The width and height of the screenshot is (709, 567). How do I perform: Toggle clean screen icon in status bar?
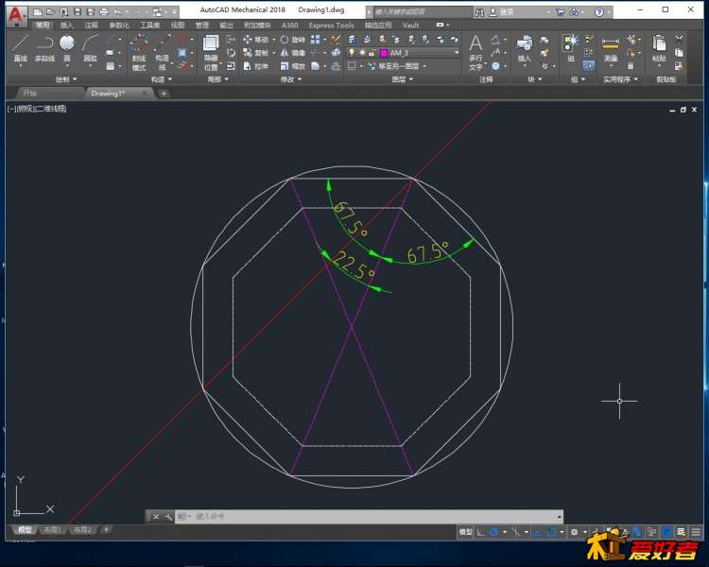(x=681, y=532)
